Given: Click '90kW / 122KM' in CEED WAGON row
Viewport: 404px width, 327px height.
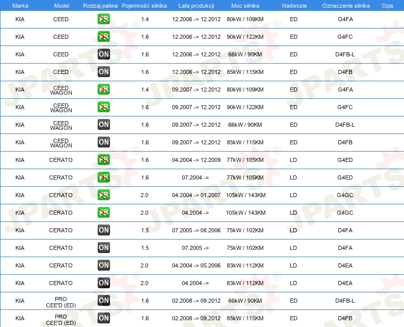Looking at the screenshot, I should pyautogui.click(x=245, y=107).
